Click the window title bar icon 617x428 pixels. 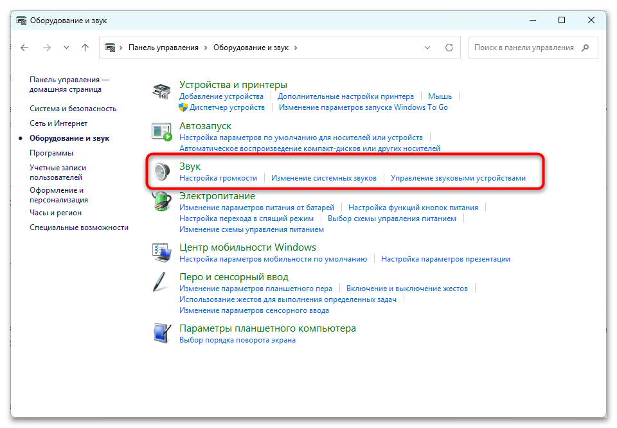click(22, 21)
